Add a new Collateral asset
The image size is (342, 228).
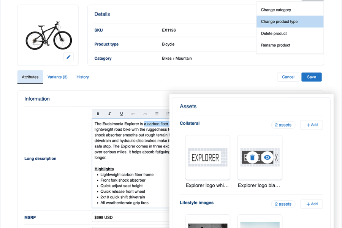click(x=311, y=125)
